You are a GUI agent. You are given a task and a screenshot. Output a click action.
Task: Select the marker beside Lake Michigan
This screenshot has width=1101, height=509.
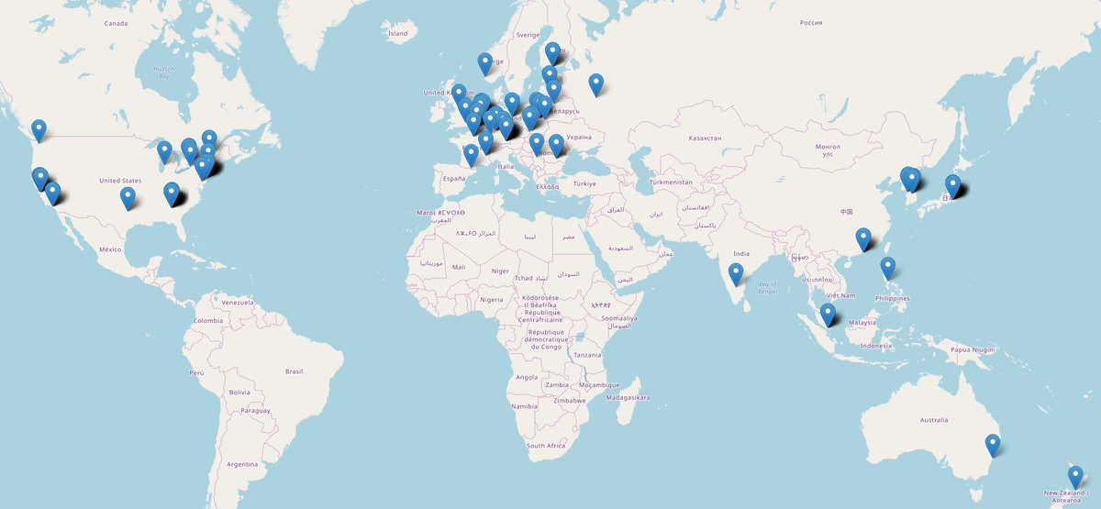[165, 152]
